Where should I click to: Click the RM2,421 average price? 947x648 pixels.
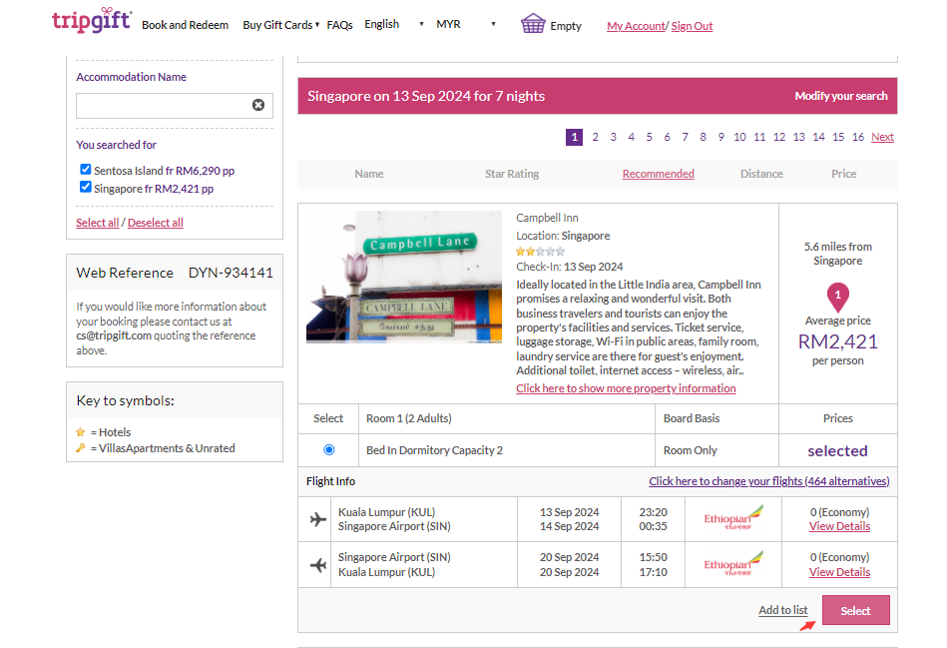click(837, 341)
